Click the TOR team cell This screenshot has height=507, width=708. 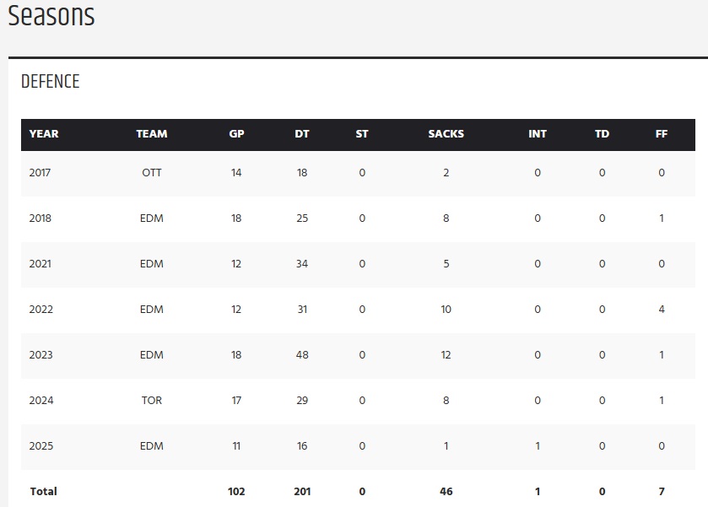pos(152,401)
